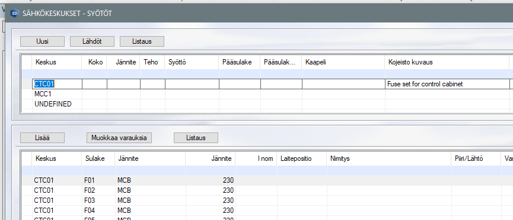The width and height of the screenshot is (513, 220).
Task: Click the Nimitys column header
Action: tap(389, 158)
